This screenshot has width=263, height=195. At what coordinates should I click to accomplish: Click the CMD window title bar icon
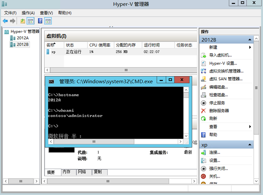point(51,82)
